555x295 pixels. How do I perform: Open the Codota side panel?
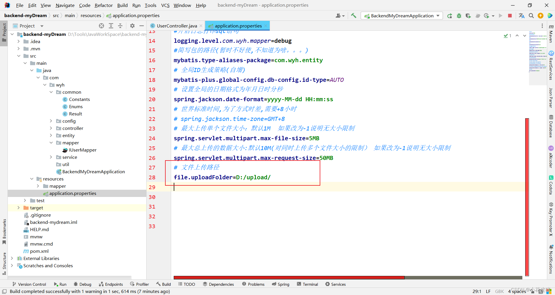(551, 185)
